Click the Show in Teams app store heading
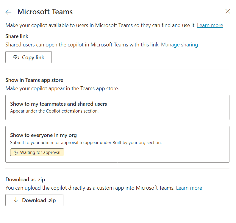Viewport: 236px width, 223px height. click(34, 80)
